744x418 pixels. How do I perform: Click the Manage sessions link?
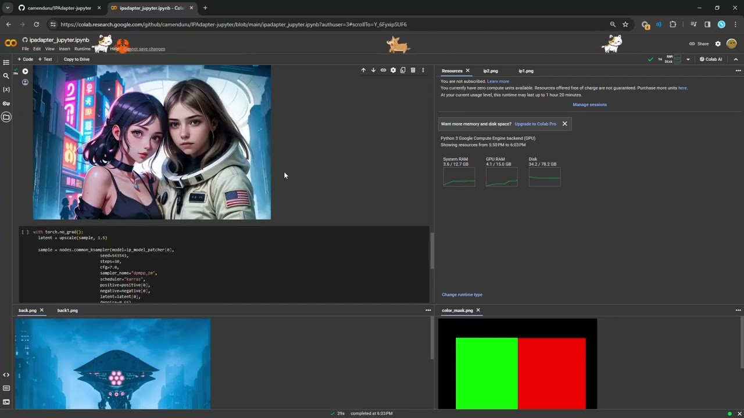click(589, 105)
